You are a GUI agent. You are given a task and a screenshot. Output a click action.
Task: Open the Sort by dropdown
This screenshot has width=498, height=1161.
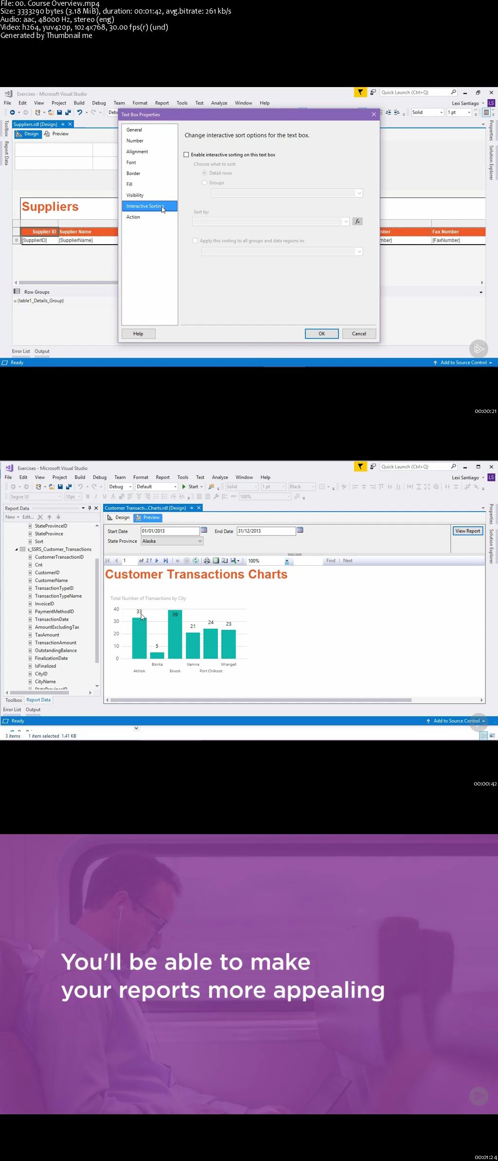tap(271, 221)
